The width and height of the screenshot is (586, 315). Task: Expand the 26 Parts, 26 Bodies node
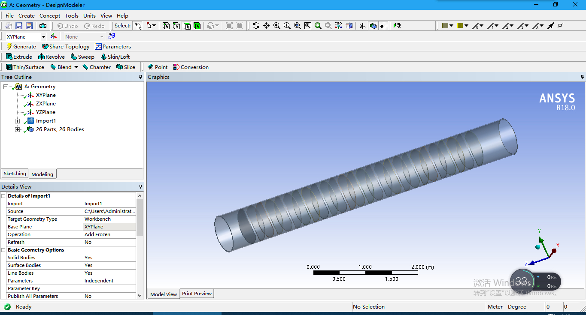tap(17, 129)
